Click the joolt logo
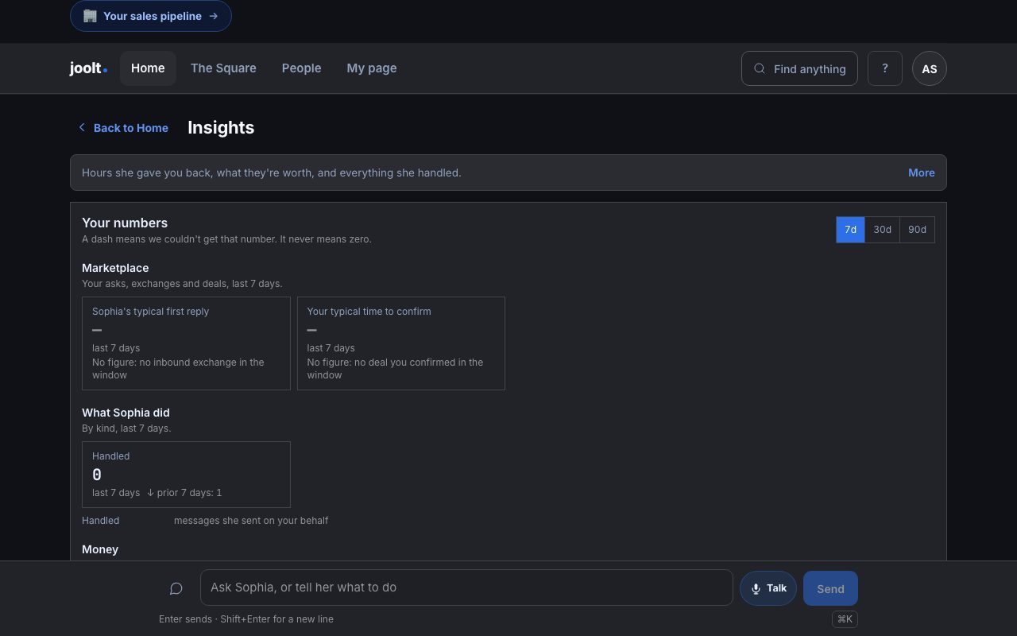The height and width of the screenshot is (636, 1017). 88,68
